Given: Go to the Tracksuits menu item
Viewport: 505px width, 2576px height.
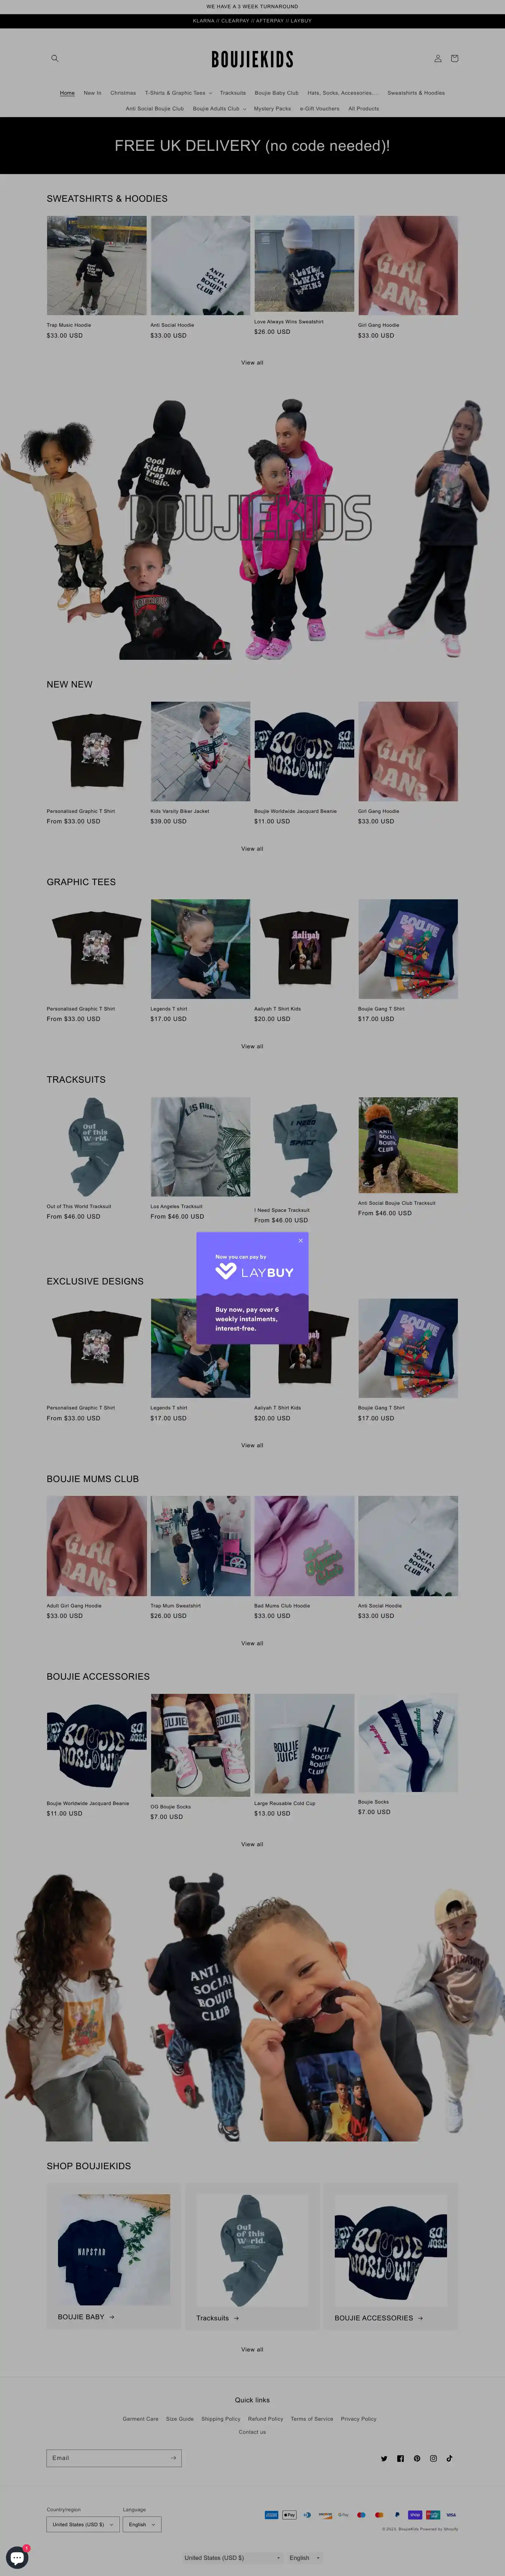Looking at the screenshot, I should 233,93.
